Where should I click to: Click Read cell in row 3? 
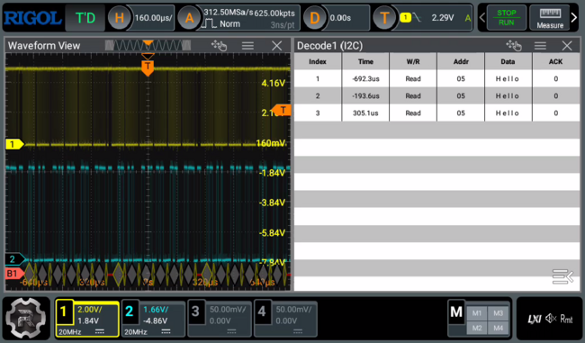[413, 113]
